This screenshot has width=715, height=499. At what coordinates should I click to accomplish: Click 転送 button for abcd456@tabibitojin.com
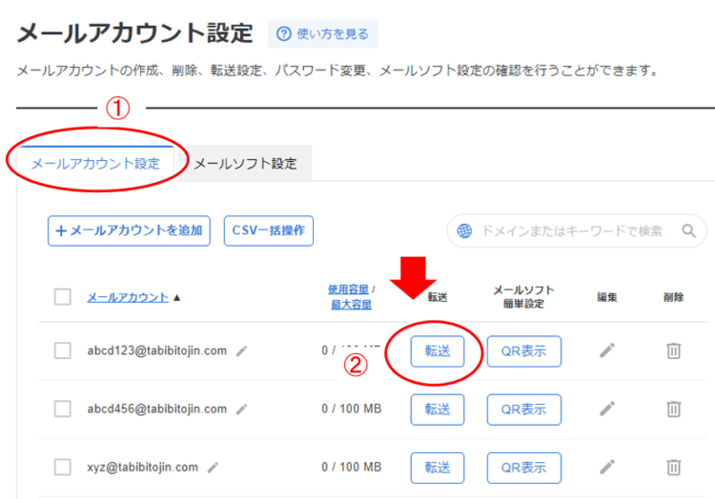point(438,409)
